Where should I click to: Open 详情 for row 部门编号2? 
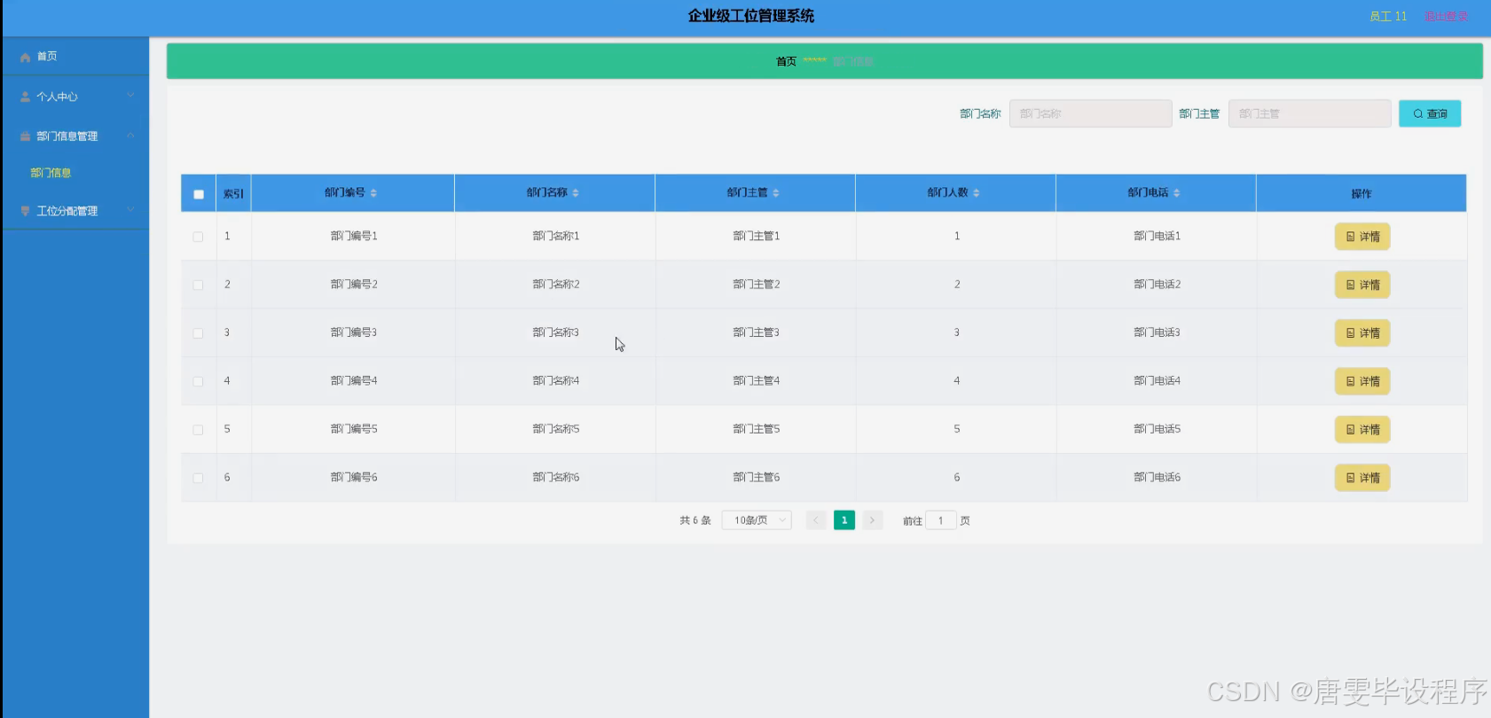click(x=1362, y=285)
